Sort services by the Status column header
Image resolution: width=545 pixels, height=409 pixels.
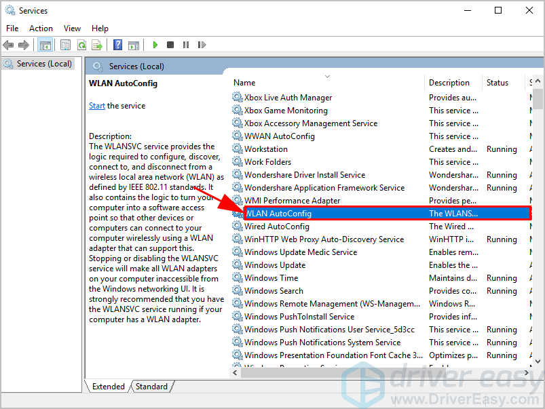coord(497,83)
